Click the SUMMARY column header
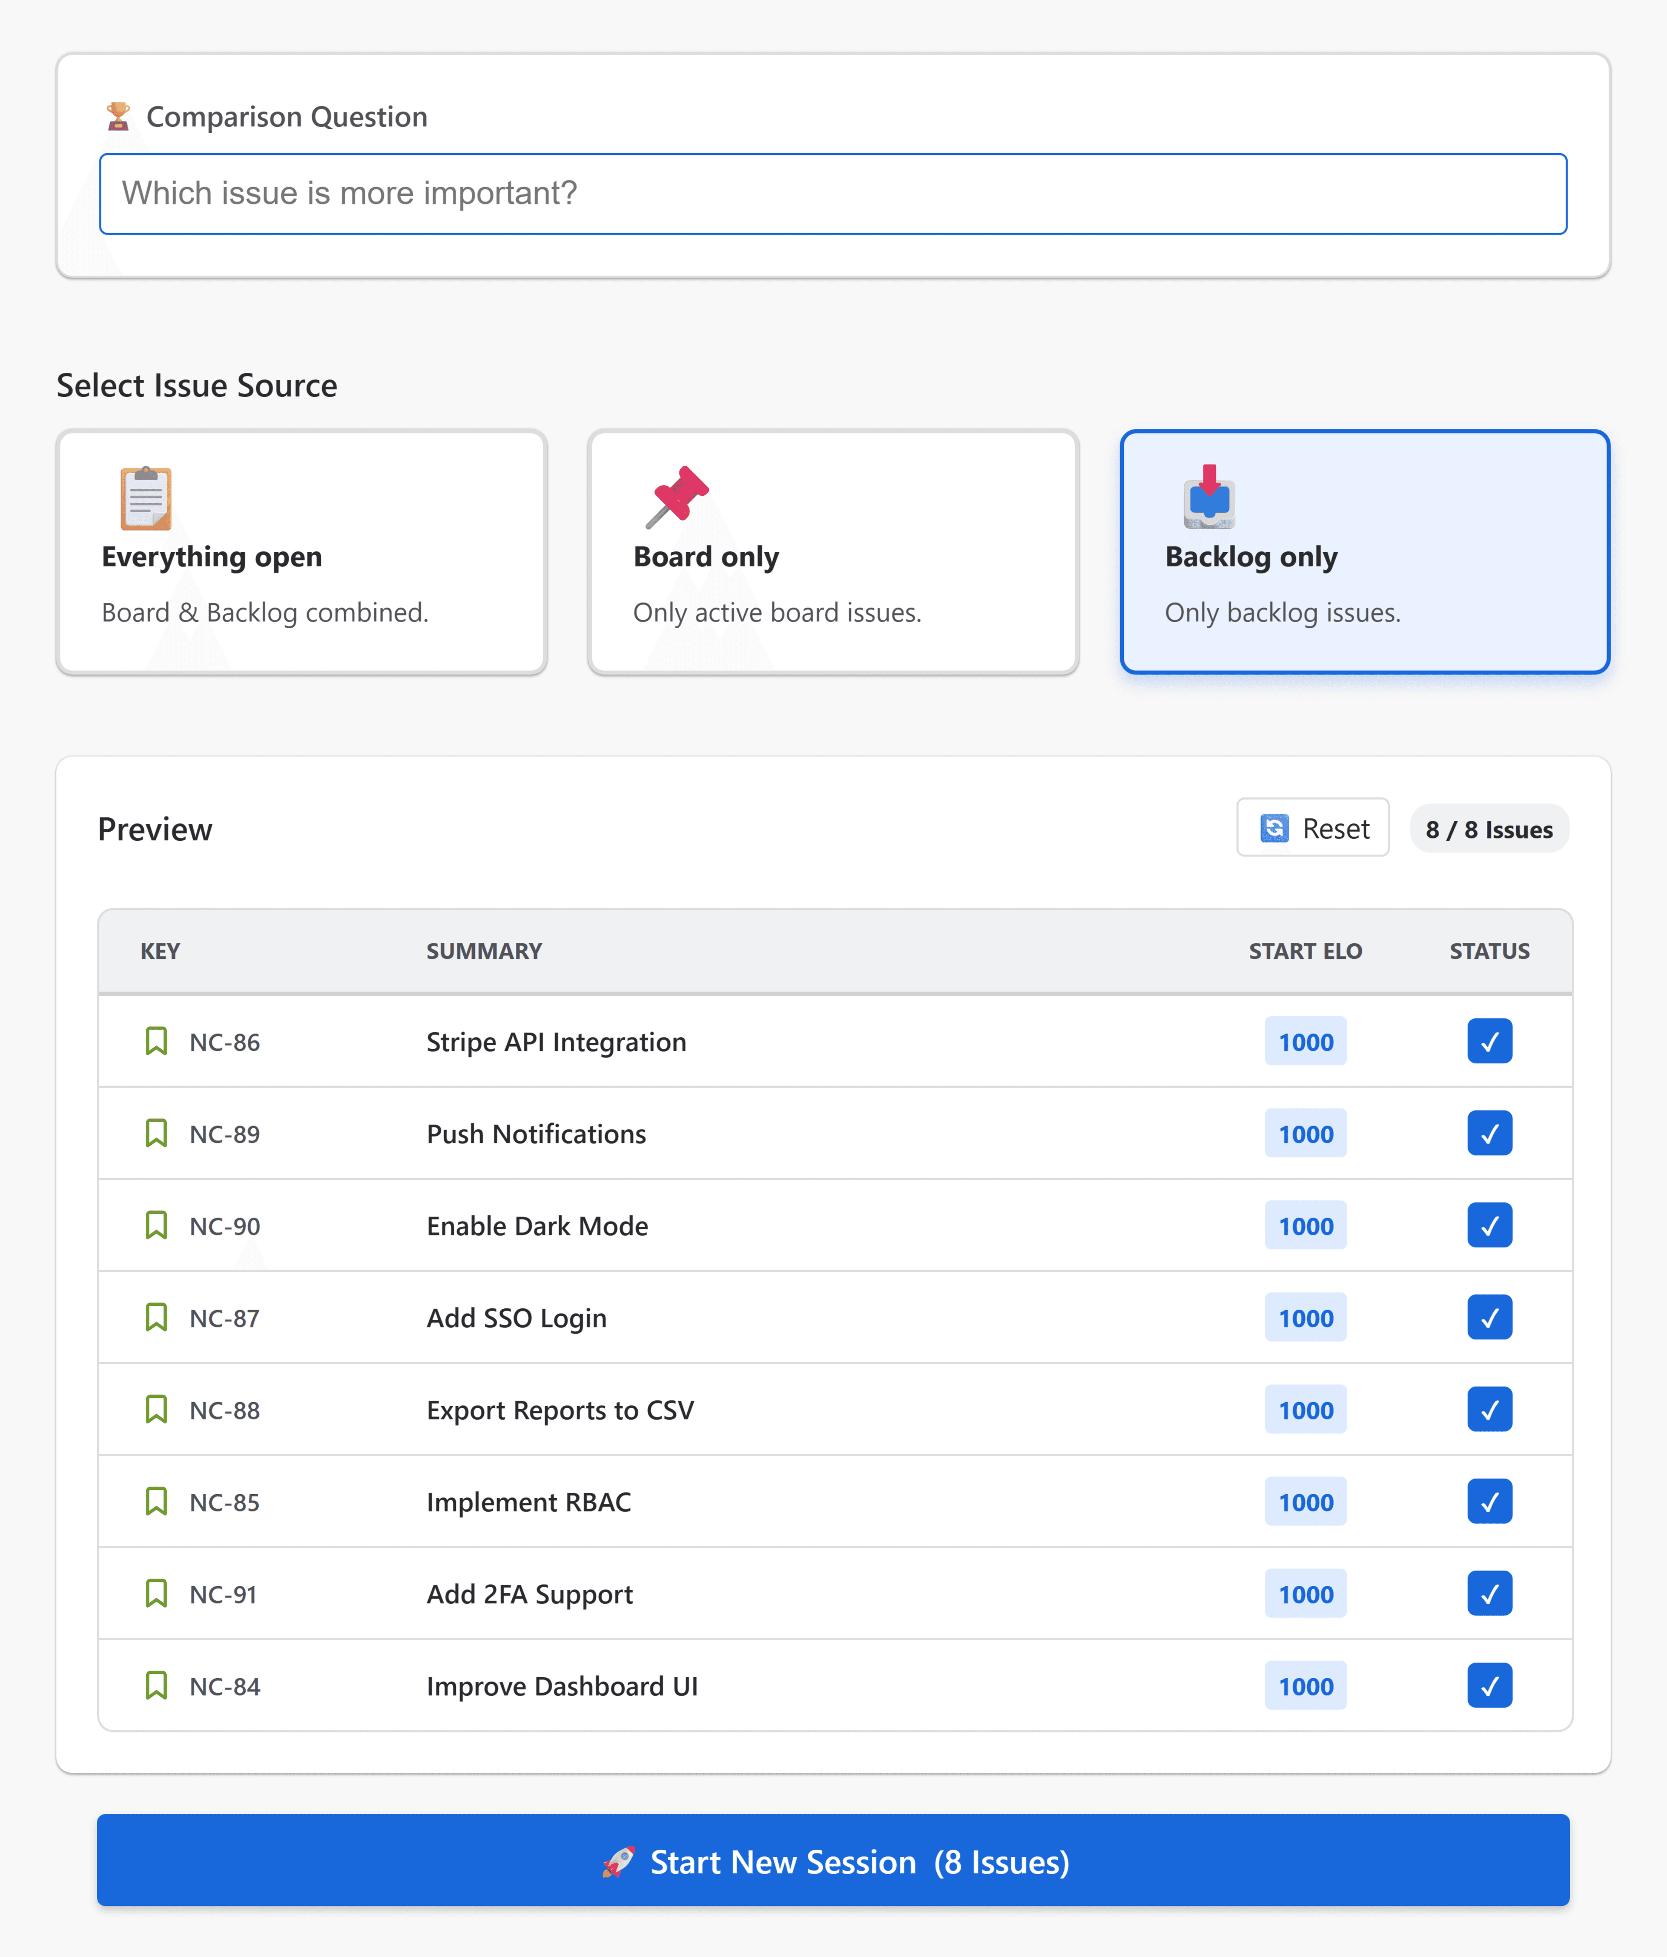1667x1957 pixels. coord(484,951)
